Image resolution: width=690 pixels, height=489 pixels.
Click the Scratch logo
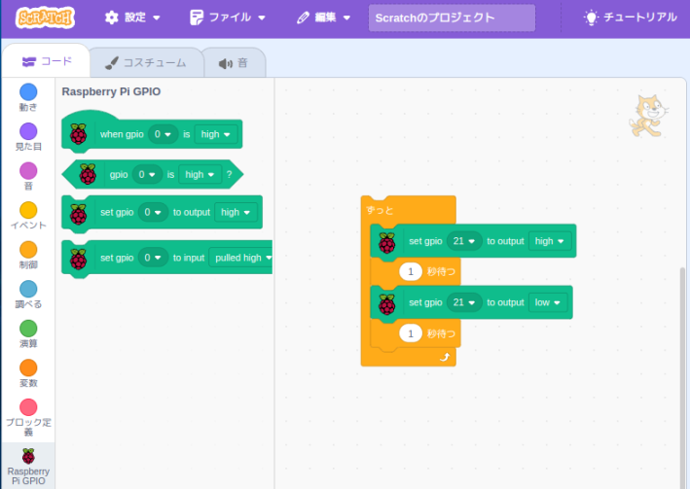[45, 18]
